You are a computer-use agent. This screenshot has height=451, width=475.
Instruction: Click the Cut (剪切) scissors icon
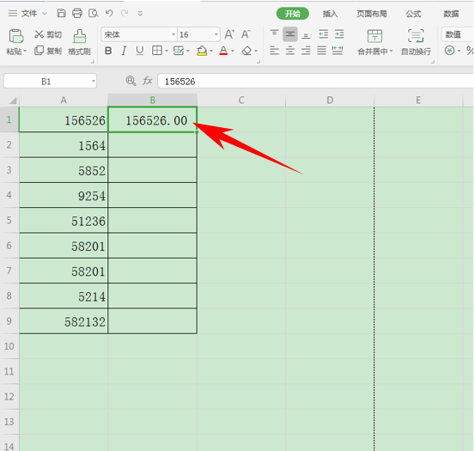point(39,34)
